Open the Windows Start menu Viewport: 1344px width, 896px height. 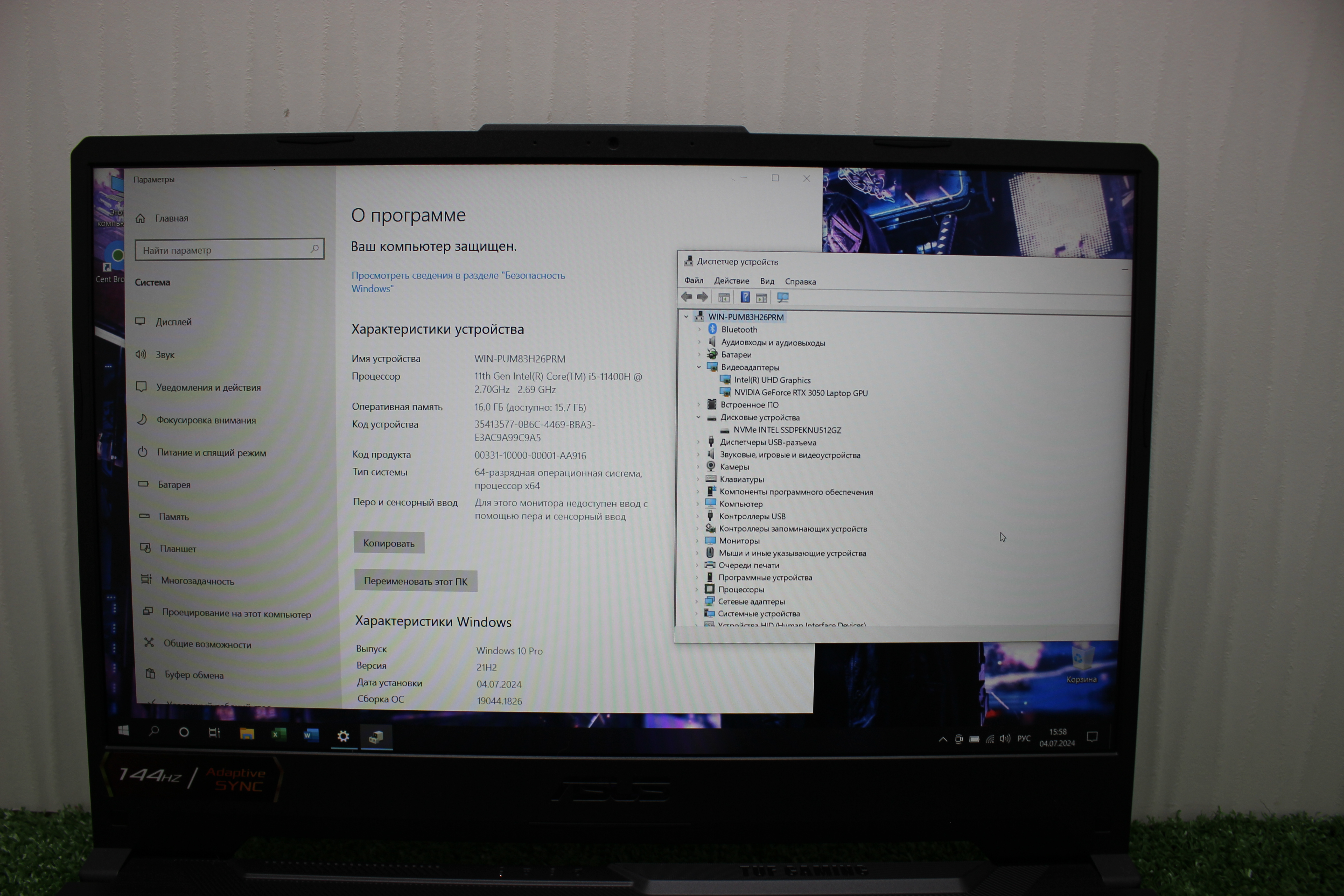[123, 731]
